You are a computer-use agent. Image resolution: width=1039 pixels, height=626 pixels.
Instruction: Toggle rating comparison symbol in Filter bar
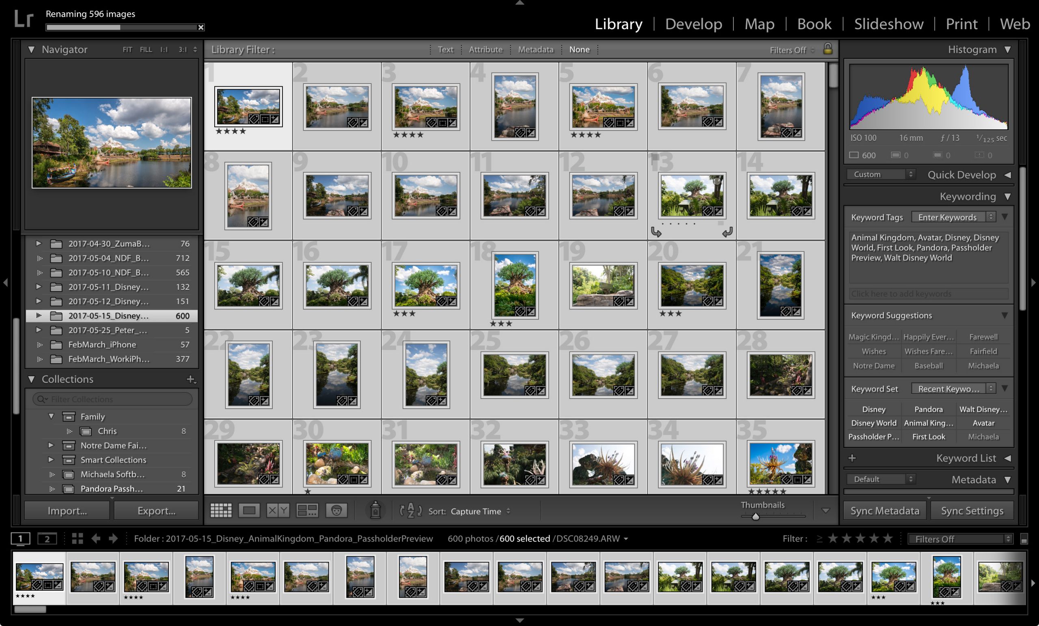coord(819,538)
